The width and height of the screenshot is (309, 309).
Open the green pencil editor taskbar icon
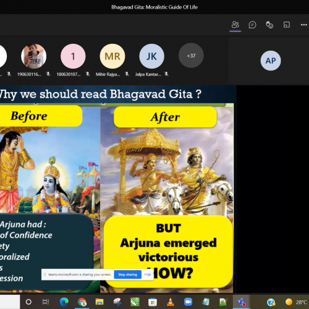[x=223, y=302]
